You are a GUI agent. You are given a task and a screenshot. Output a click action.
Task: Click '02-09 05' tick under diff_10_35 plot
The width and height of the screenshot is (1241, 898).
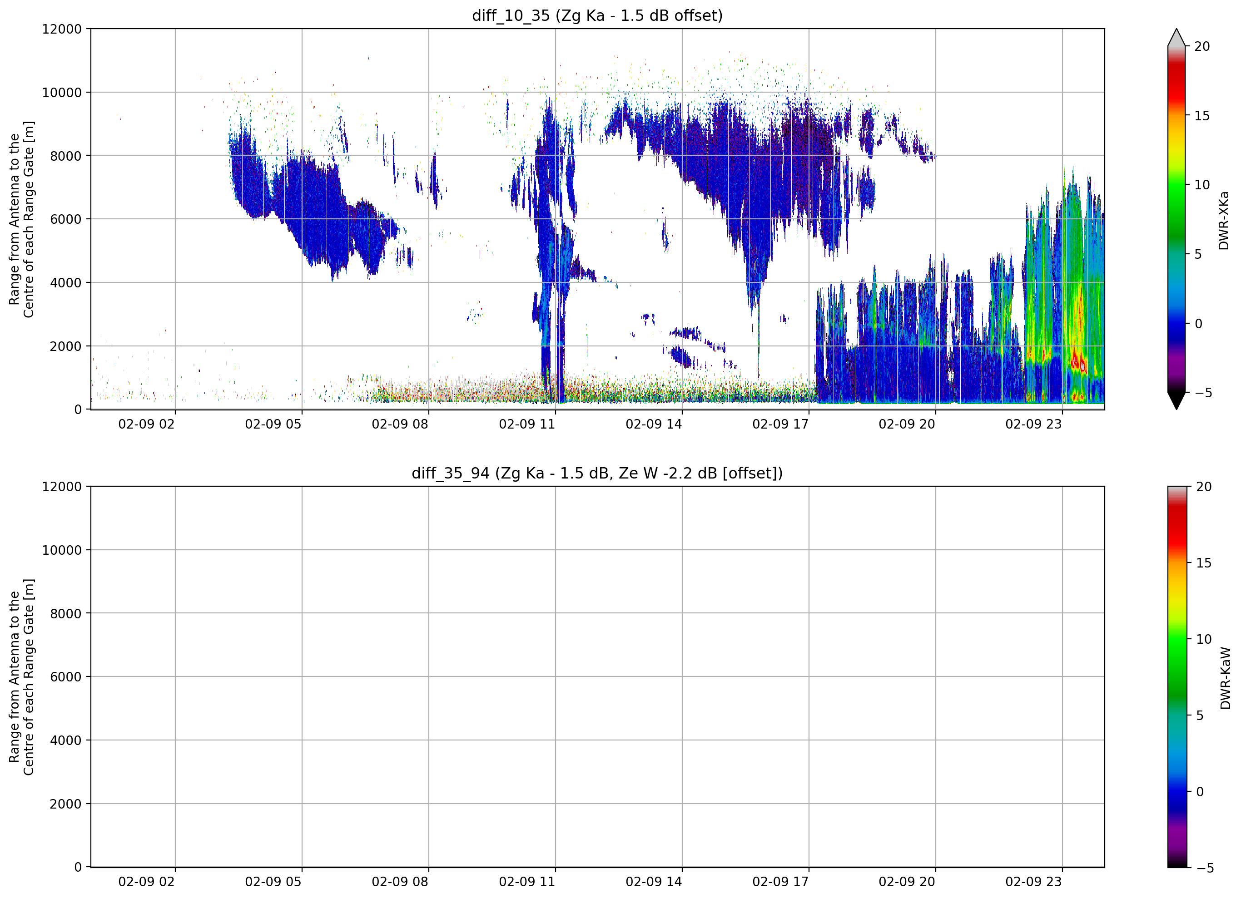coord(273,424)
